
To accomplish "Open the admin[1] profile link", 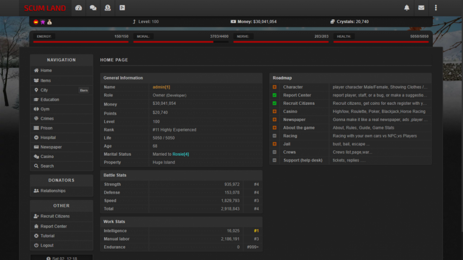I will [161, 87].
